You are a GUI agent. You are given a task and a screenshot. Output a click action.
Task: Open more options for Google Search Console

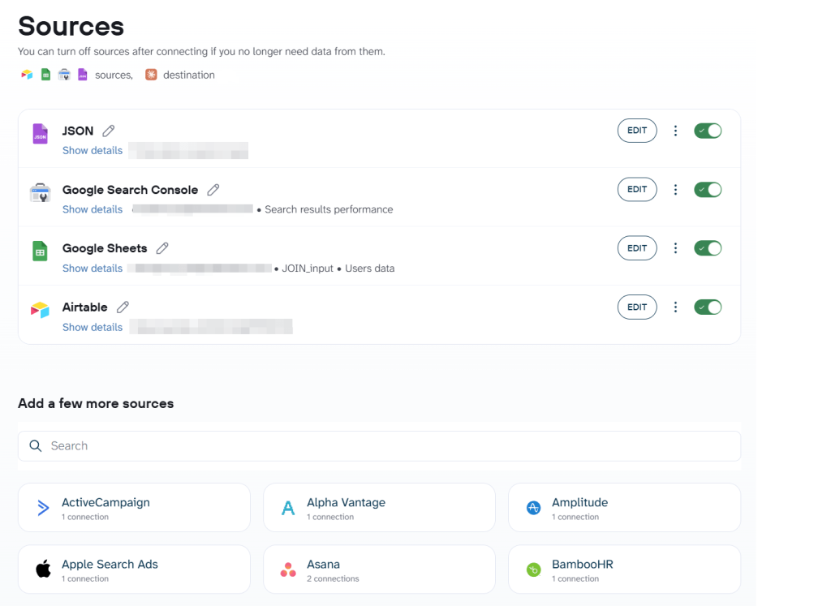click(675, 190)
